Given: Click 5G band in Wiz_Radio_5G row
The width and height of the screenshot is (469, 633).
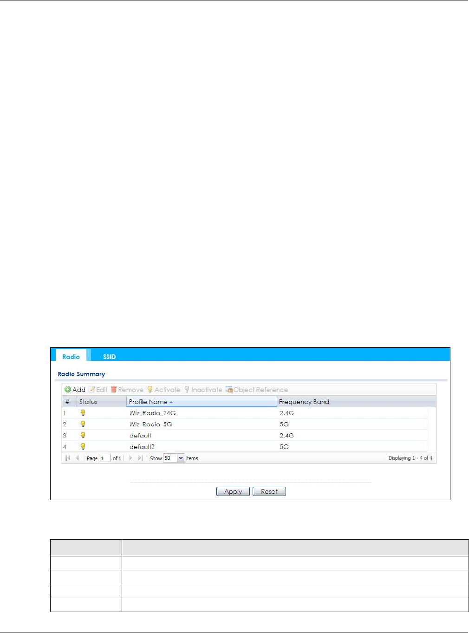Looking at the screenshot, I should [x=284, y=424].
